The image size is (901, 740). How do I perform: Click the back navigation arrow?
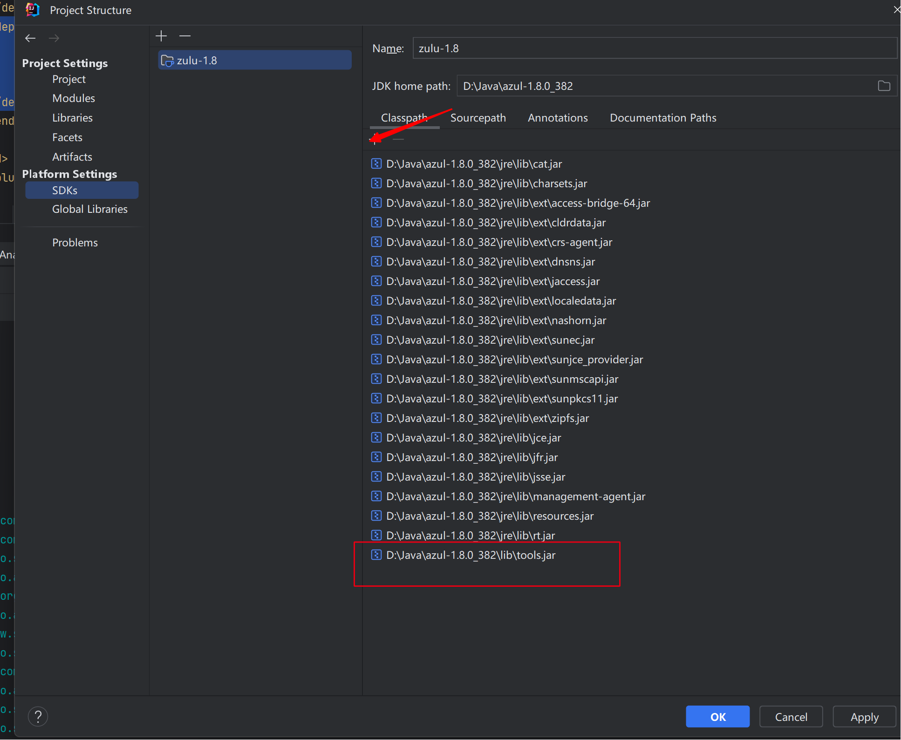(x=30, y=38)
